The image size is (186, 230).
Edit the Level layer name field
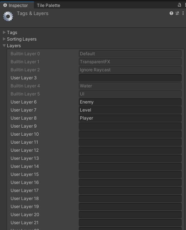pos(130,110)
